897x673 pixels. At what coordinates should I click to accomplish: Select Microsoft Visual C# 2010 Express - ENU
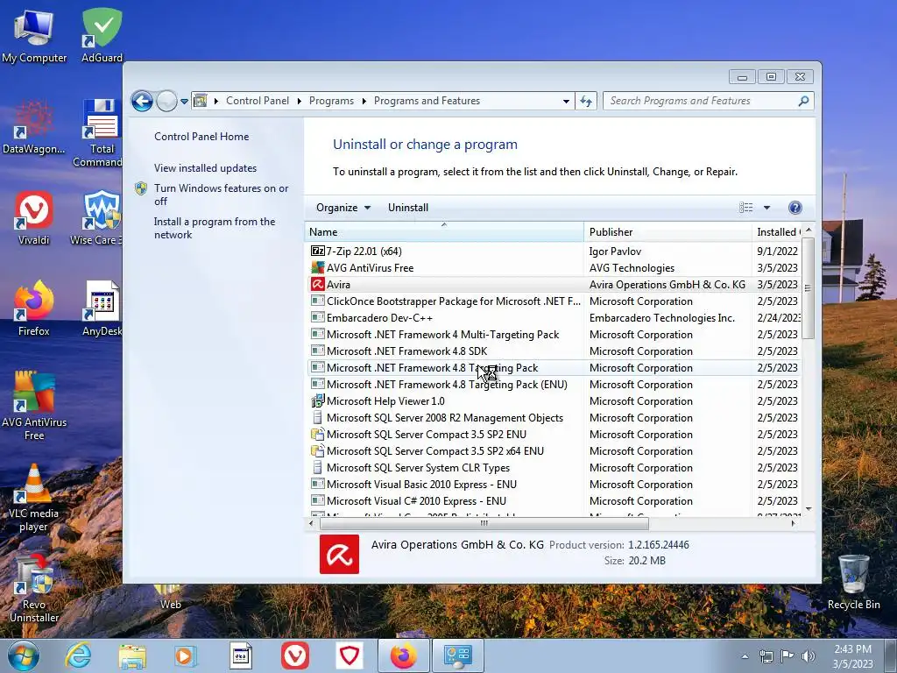click(x=554, y=500)
